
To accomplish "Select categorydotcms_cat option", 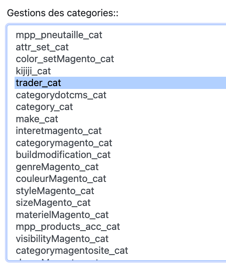I will click(120, 95).
